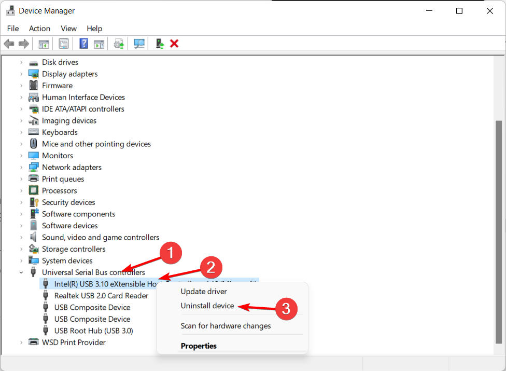Choose Update driver from context menu
The image size is (506, 371).
click(x=204, y=292)
